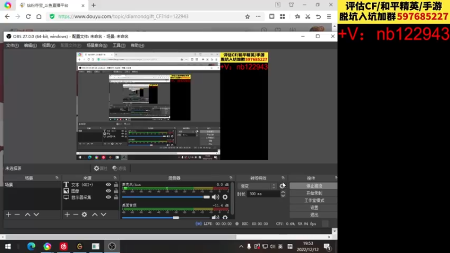Undock the 转场特效 panel icon

[x=283, y=178]
